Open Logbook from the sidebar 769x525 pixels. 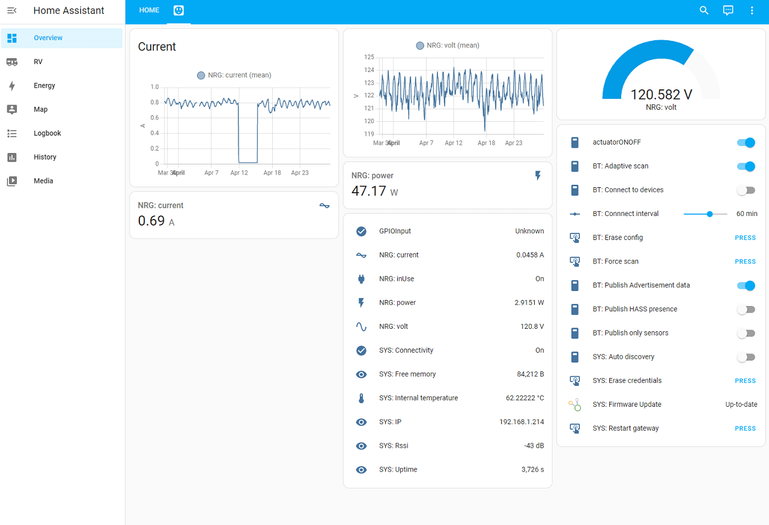tap(47, 133)
